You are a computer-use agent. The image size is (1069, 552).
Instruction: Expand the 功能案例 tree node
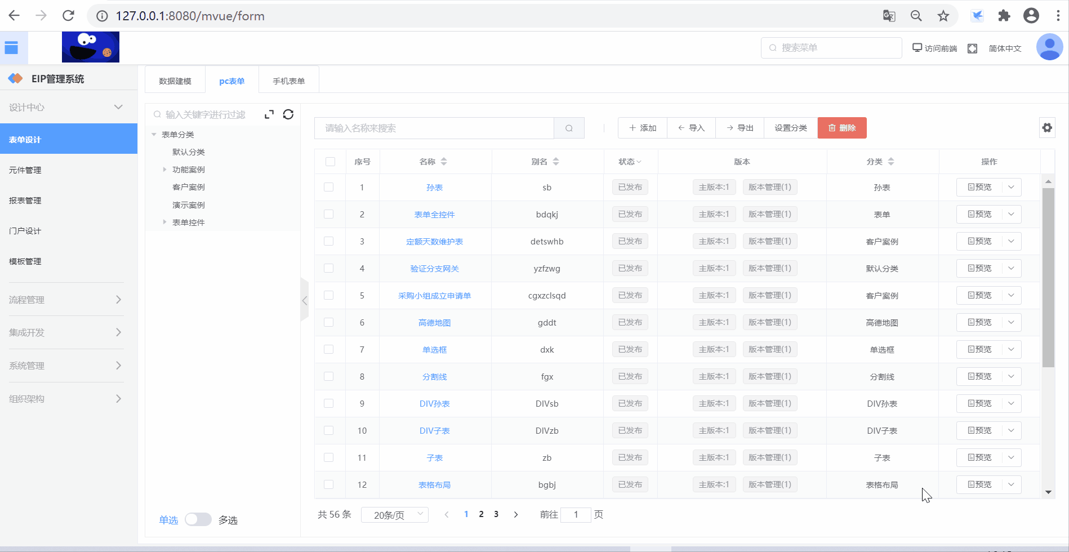pyautogui.click(x=164, y=170)
